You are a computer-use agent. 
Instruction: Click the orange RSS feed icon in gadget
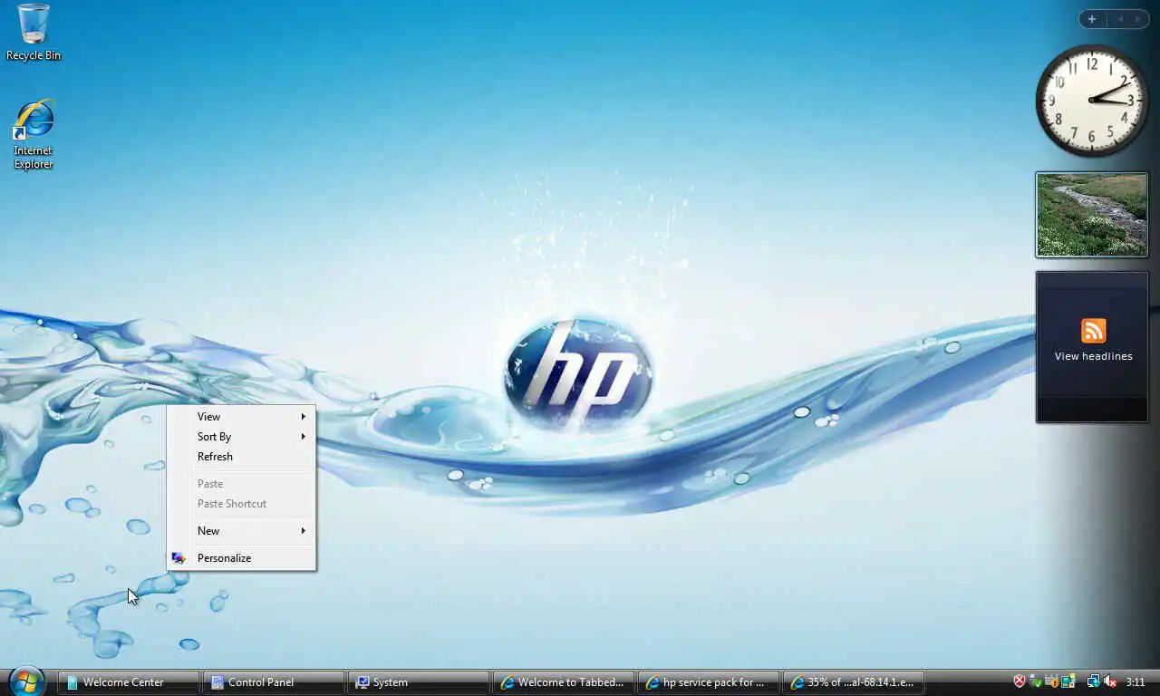click(1093, 331)
